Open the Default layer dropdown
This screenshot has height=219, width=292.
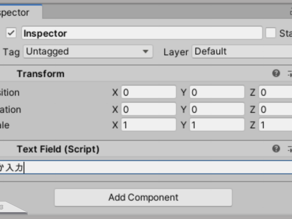(x=242, y=51)
